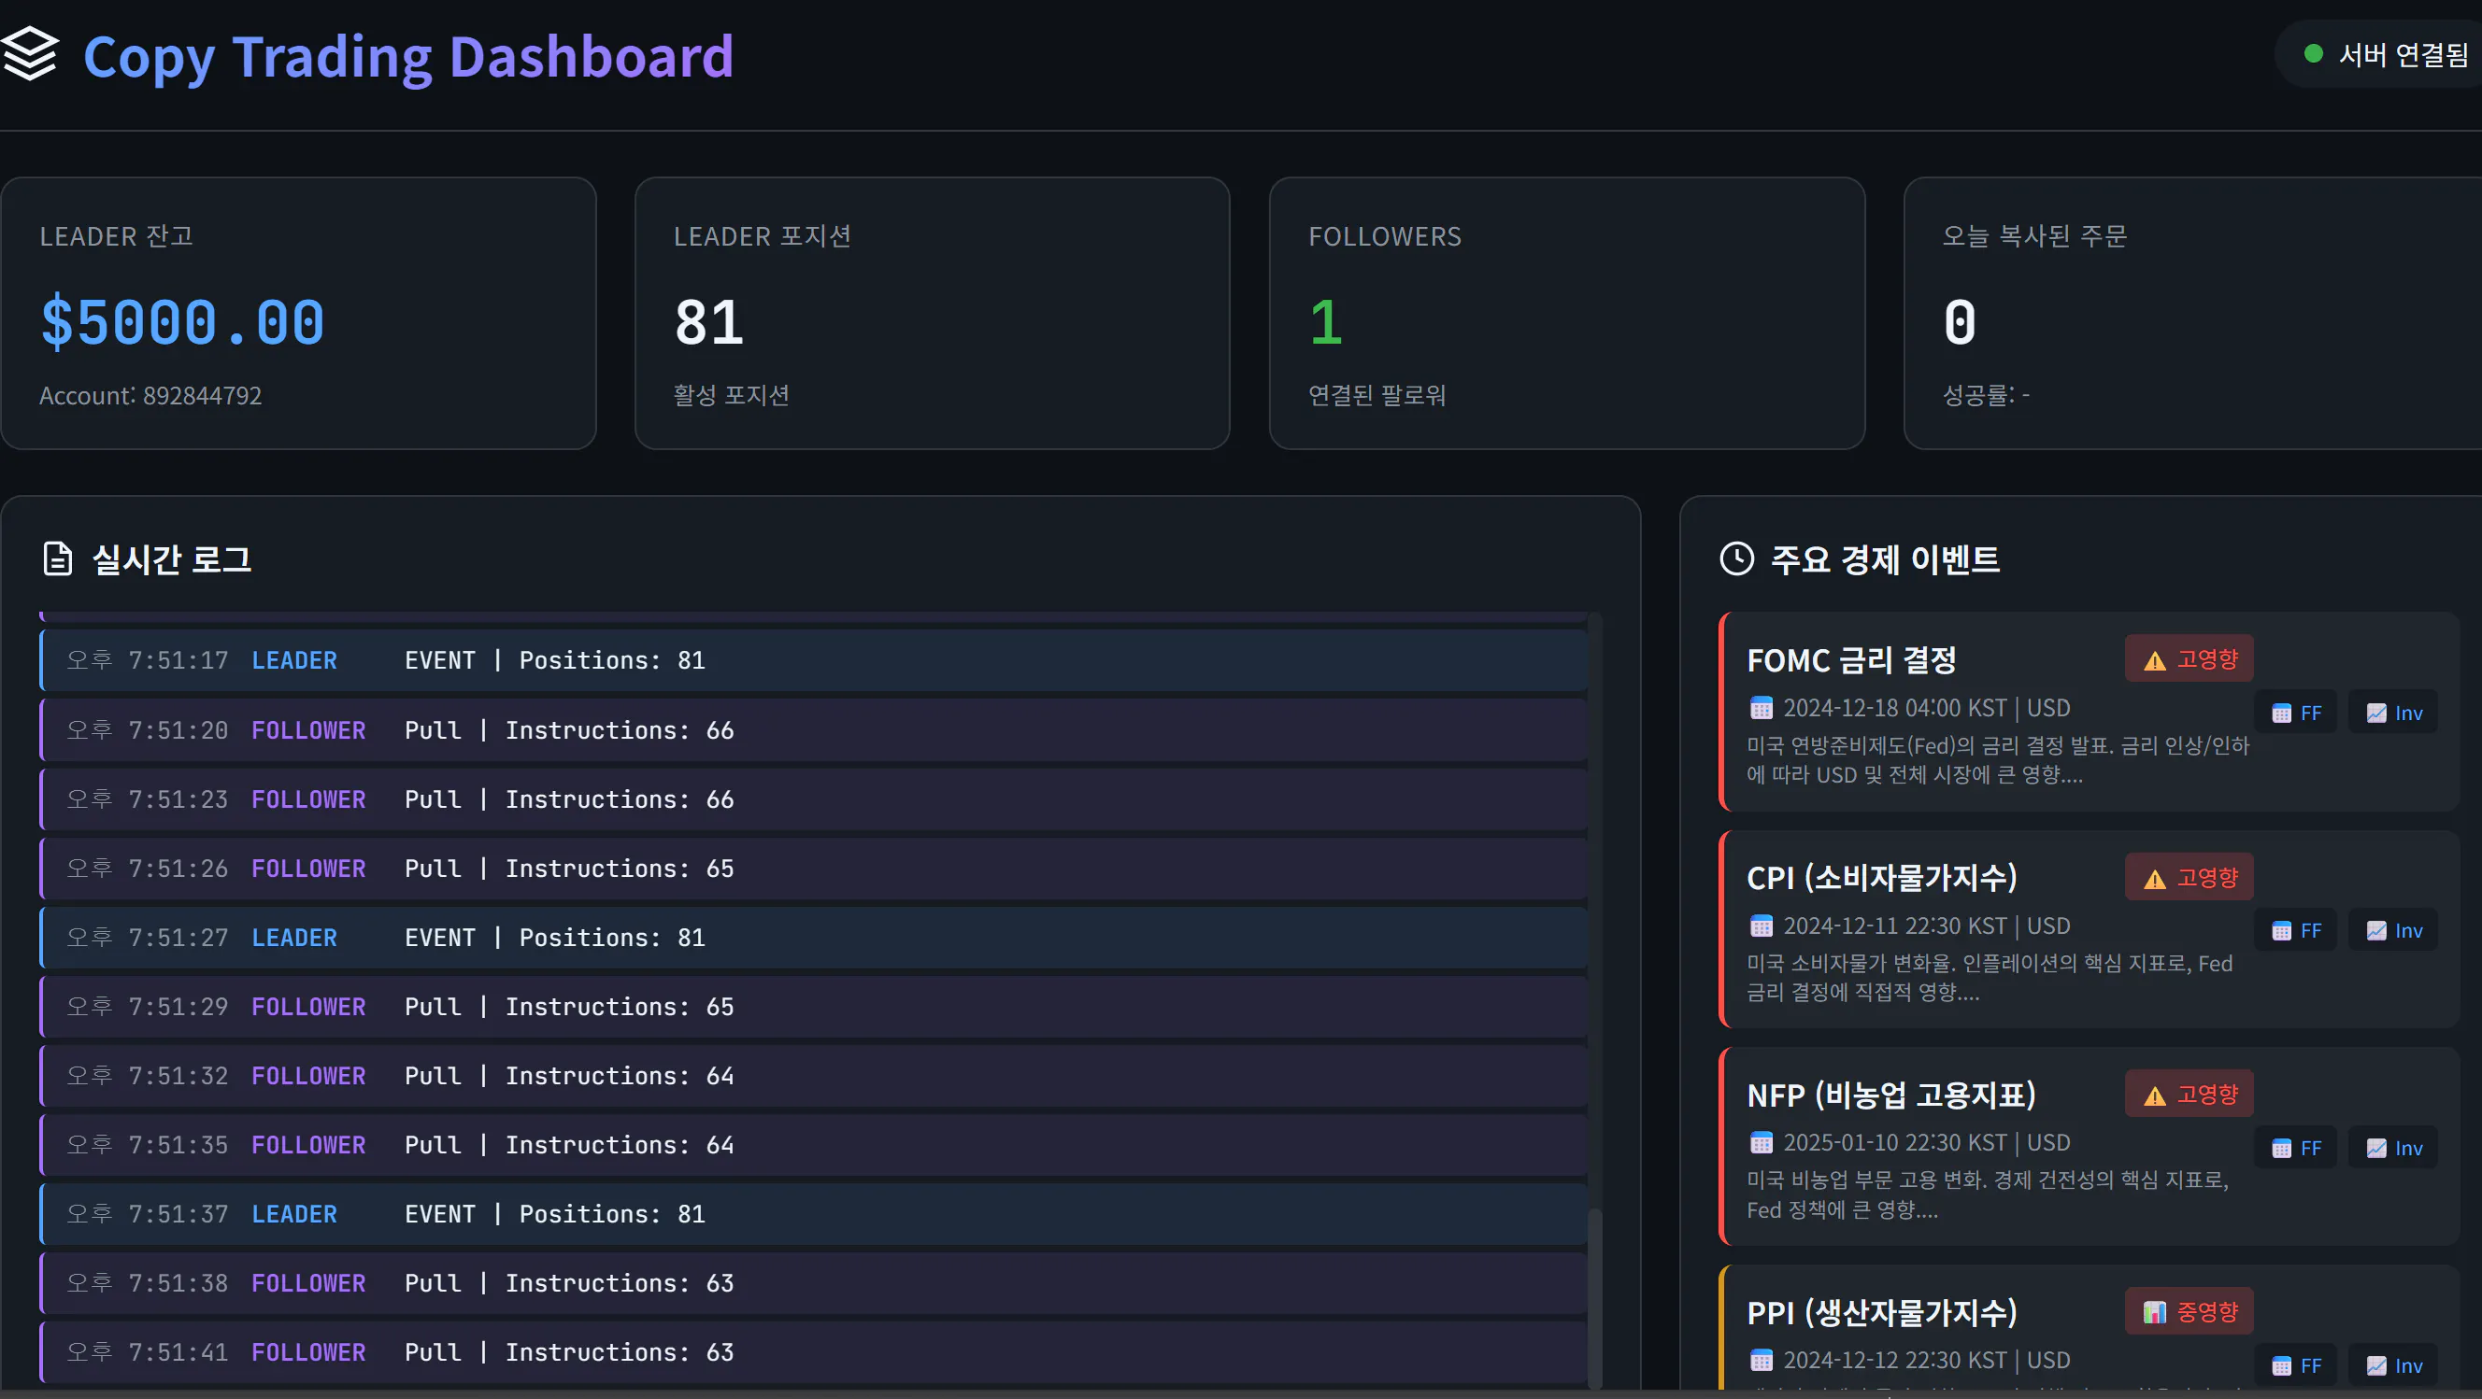2482x1399 pixels.
Task: Click the calendar icon beside NFP event date
Action: 1762,1143
